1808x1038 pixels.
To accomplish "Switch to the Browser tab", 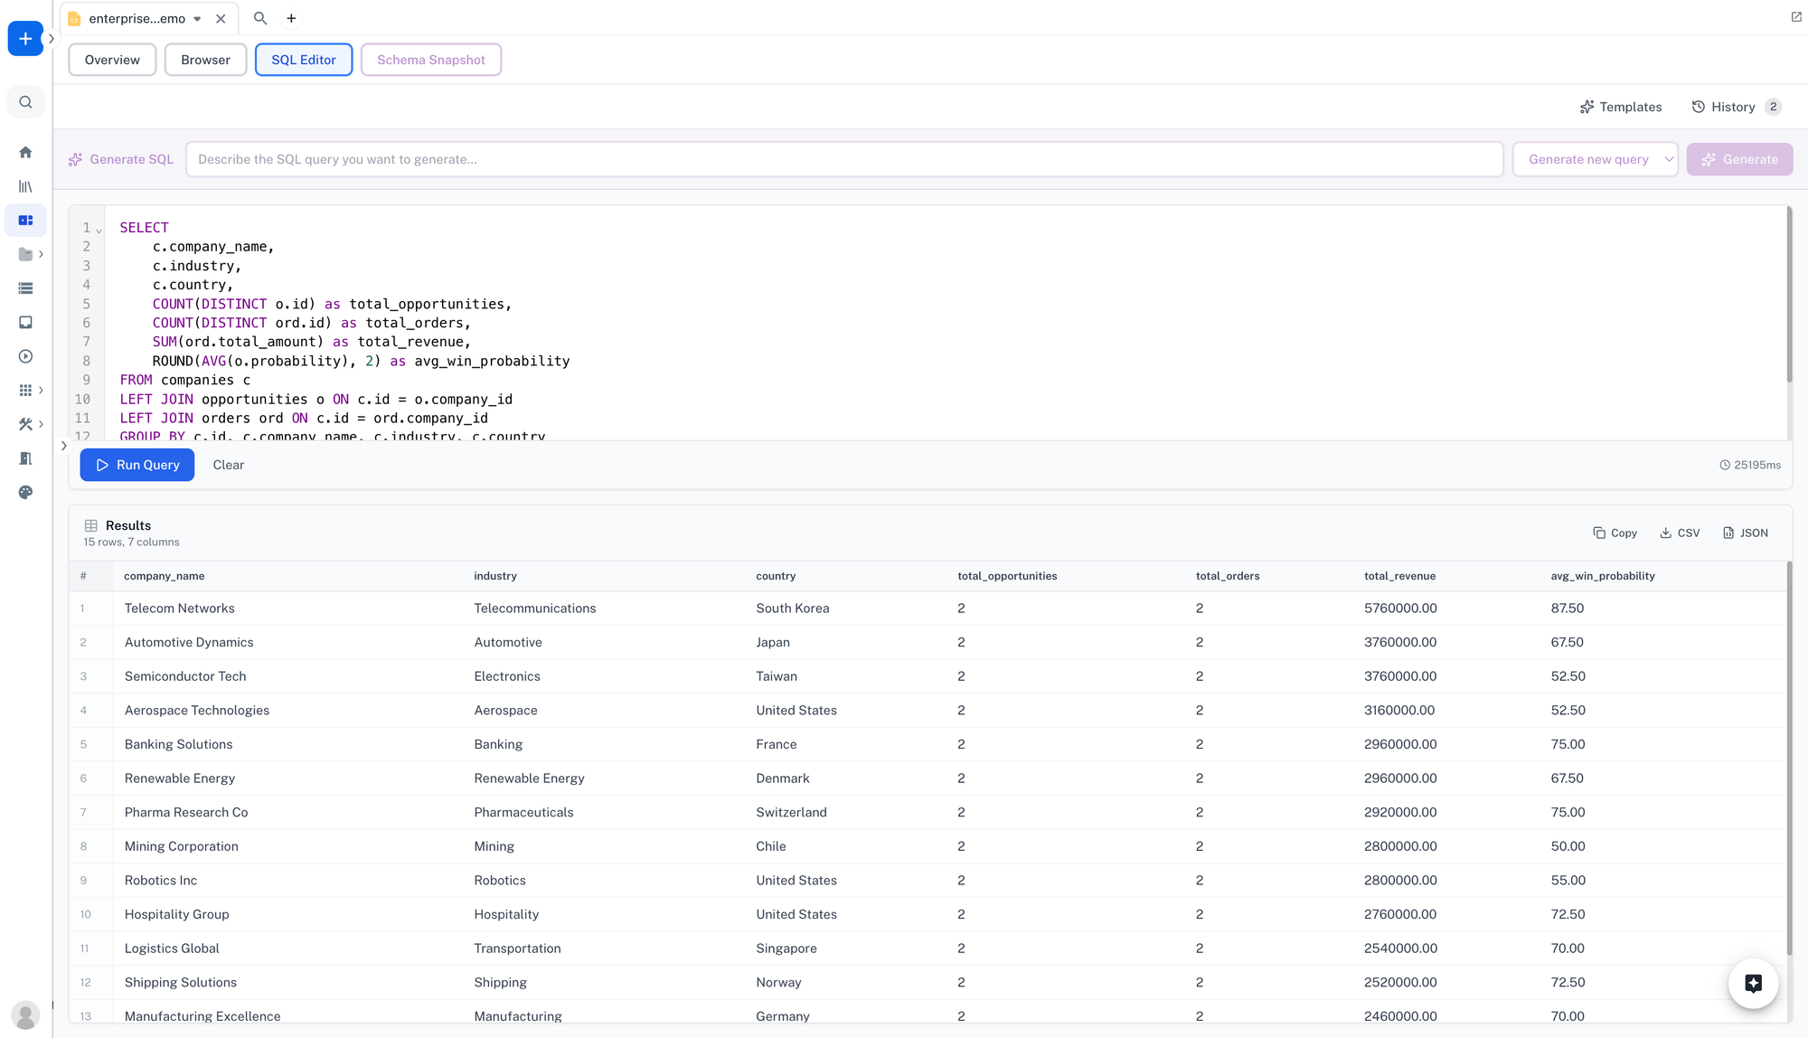I will (205, 60).
